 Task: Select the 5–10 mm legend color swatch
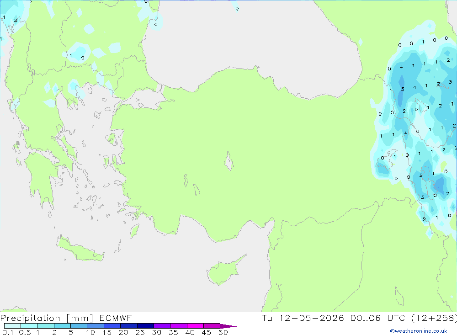pos(79,326)
